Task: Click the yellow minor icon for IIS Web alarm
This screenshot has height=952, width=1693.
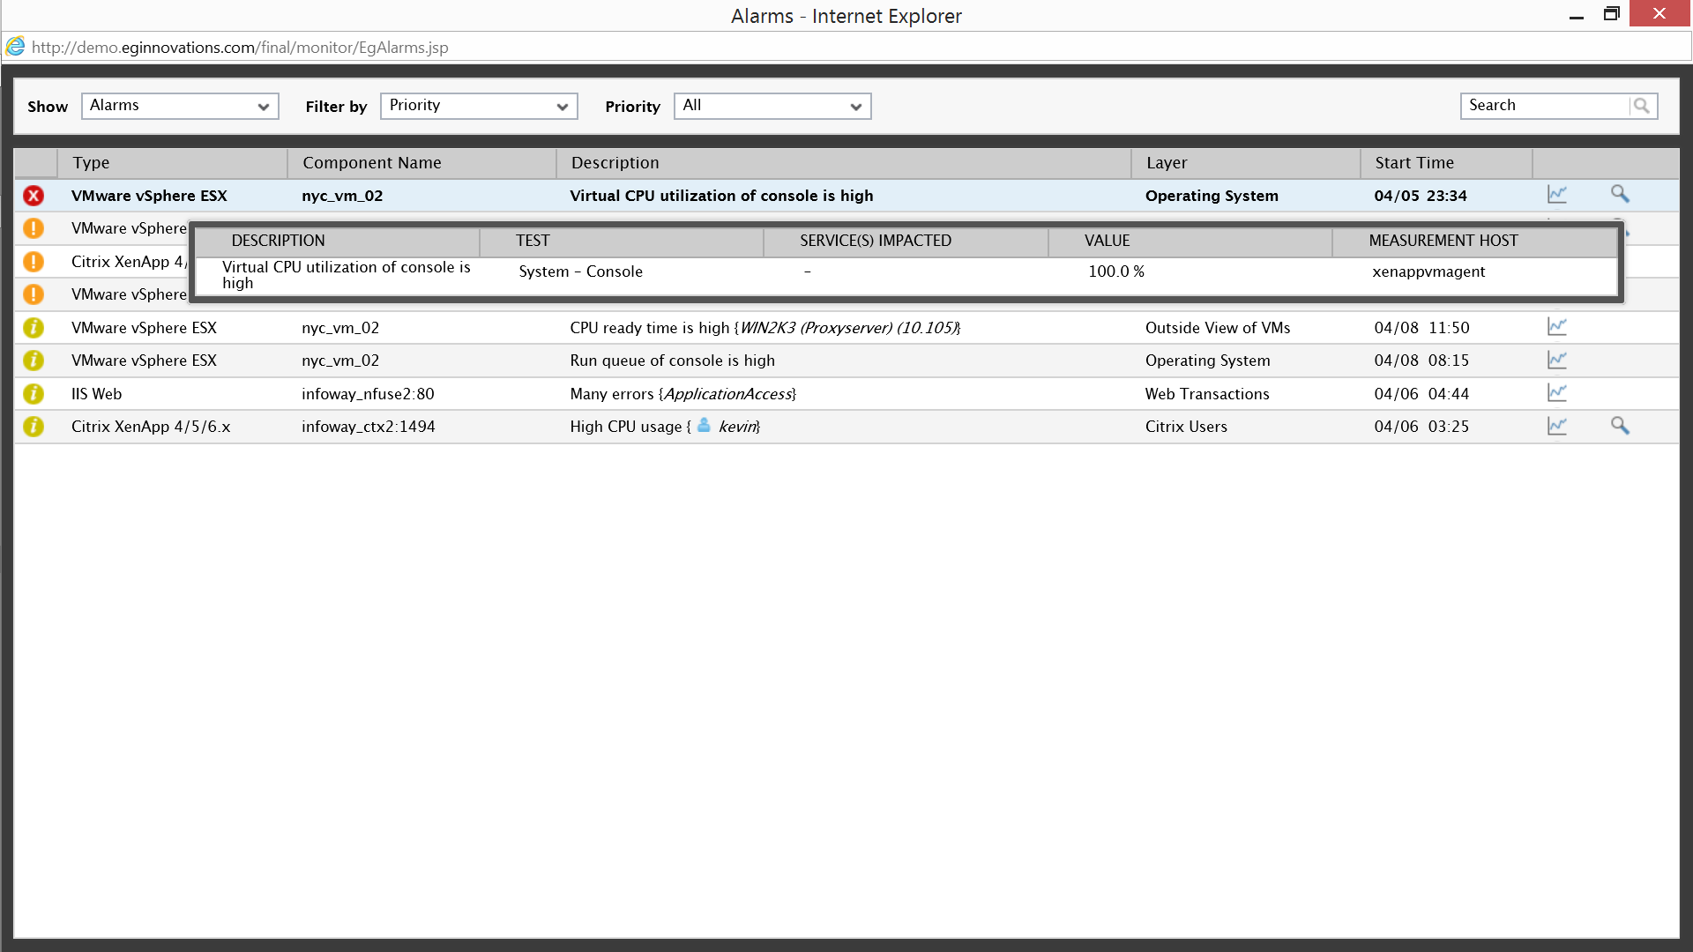Action: tap(34, 394)
